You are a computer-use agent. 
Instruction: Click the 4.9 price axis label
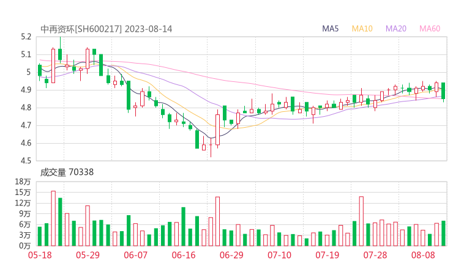pos(26,90)
